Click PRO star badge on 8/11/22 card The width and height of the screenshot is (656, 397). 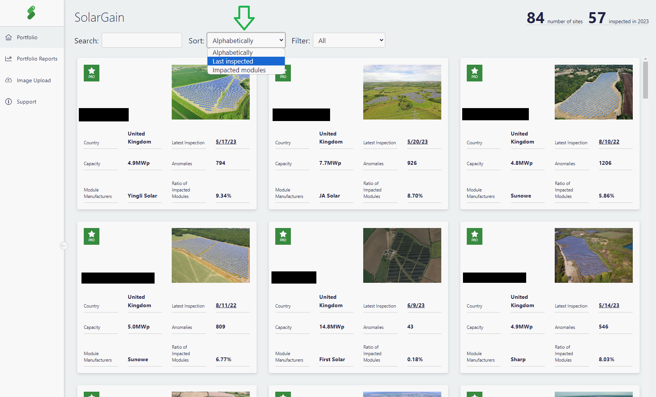click(x=91, y=236)
